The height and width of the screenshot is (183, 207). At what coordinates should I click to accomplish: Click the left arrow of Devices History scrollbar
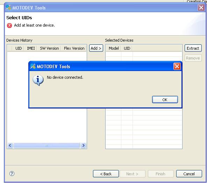click(10, 146)
